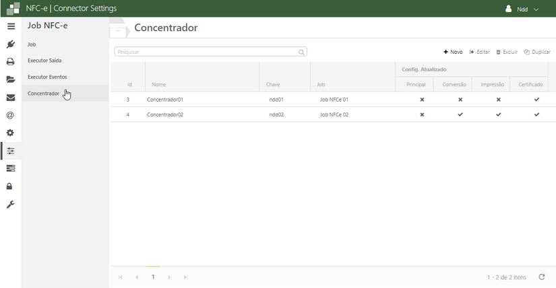The width and height of the screenshot is (556, 288).
Task: Open the gear settings sidebar icon
Action: 10,133
